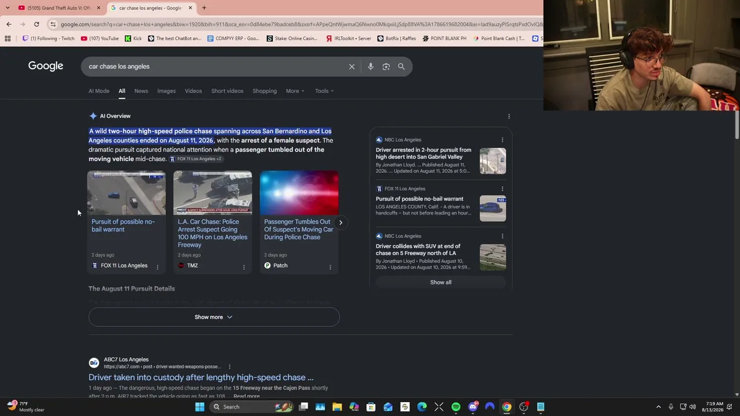The width and height of the screenshot is (740, 416).
Task: Show next carousel stories with the arrow
Action: (341, 222)
